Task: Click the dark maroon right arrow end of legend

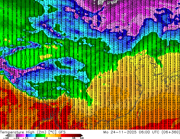Action: pyautogui.click(x=82, y=135)
